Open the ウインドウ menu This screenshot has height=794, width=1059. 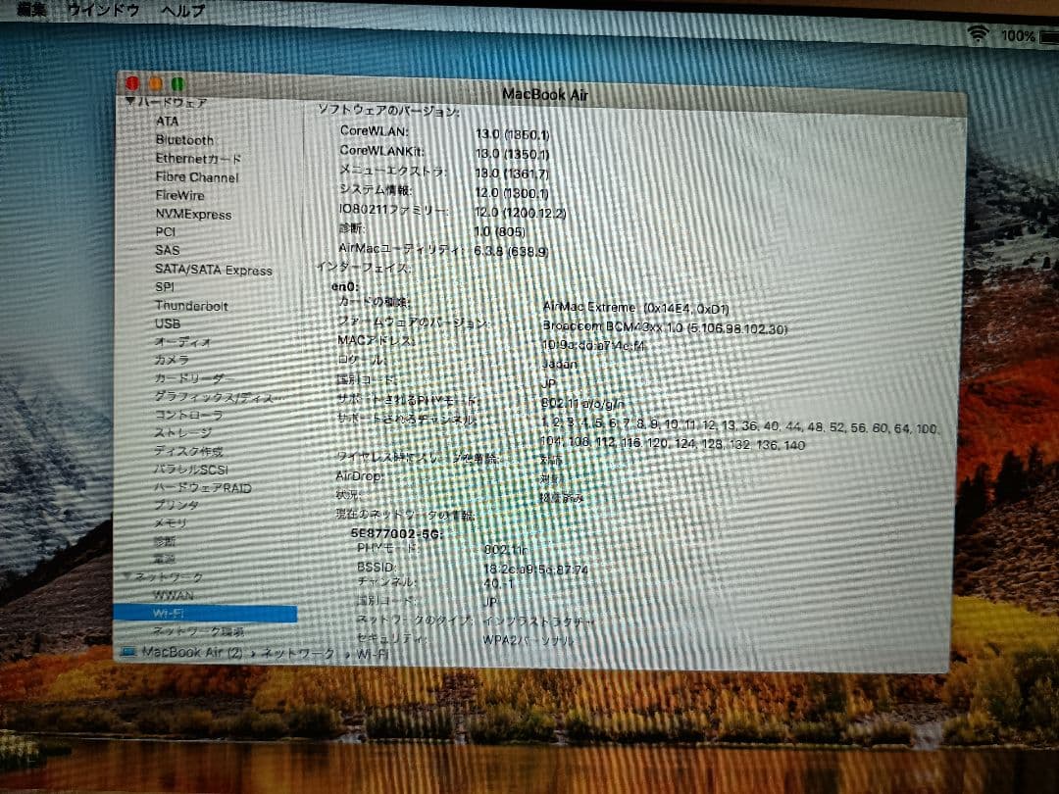[103, 10]
